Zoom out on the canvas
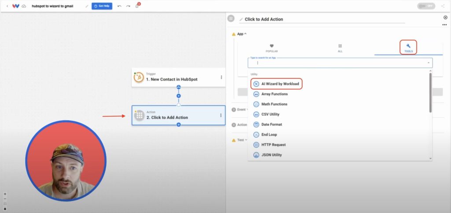 point(5,199)
